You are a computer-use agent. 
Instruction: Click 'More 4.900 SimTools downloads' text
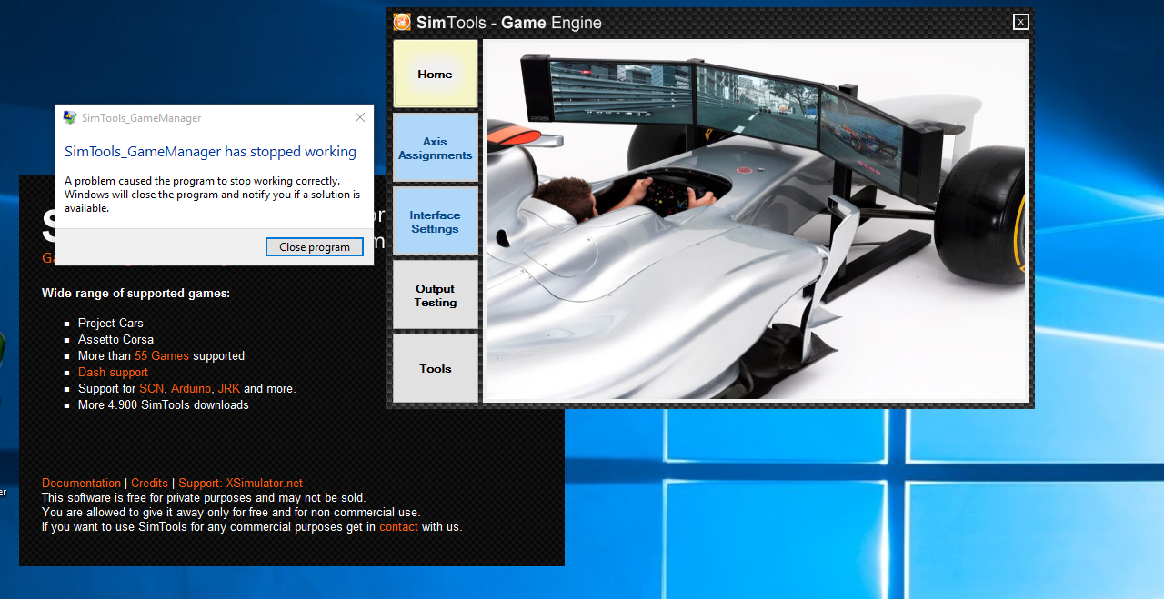164,404
